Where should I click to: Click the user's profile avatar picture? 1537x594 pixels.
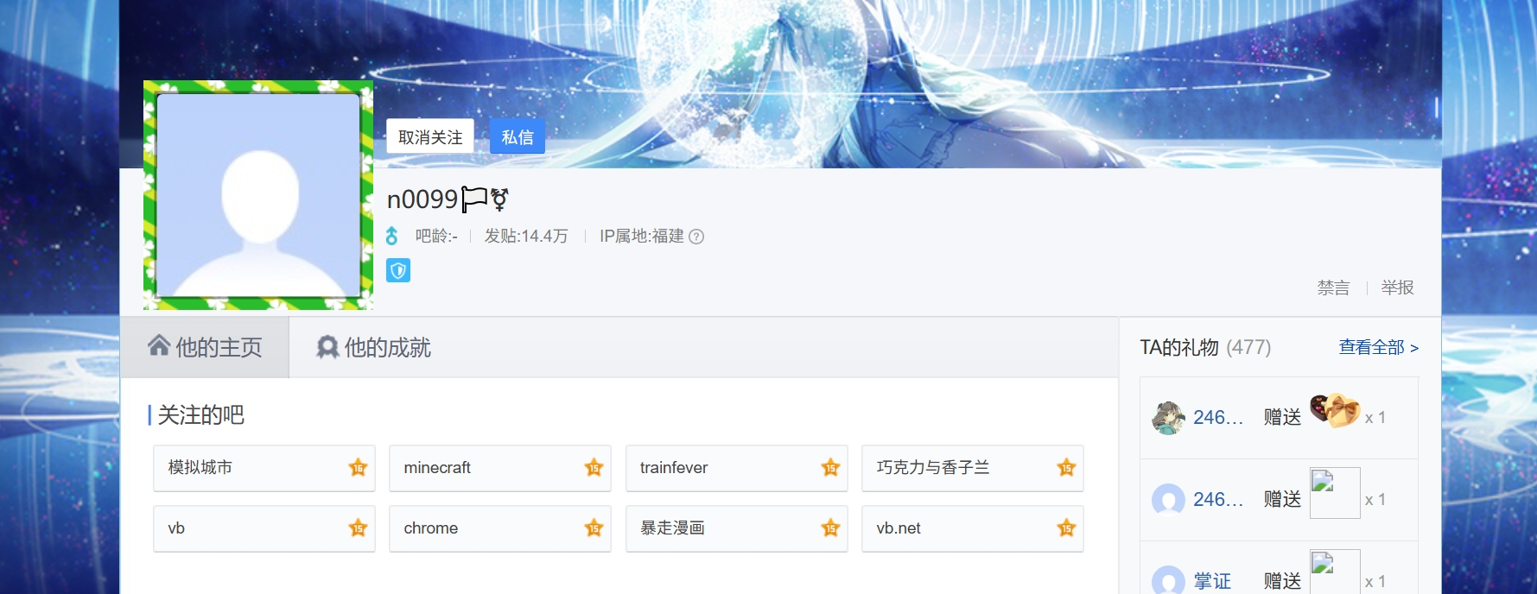click(x=258, y=195)
